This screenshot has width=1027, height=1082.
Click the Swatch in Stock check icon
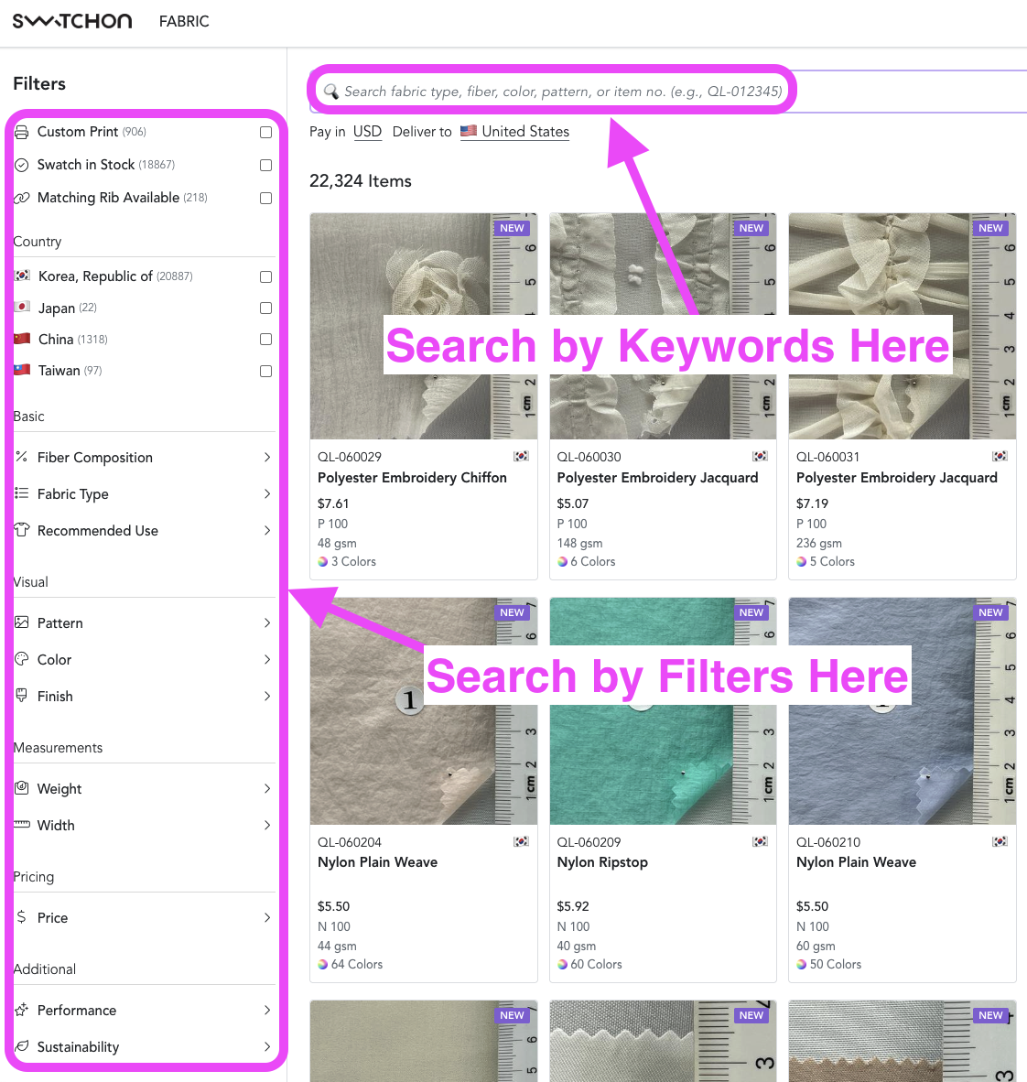coord(22,165)
